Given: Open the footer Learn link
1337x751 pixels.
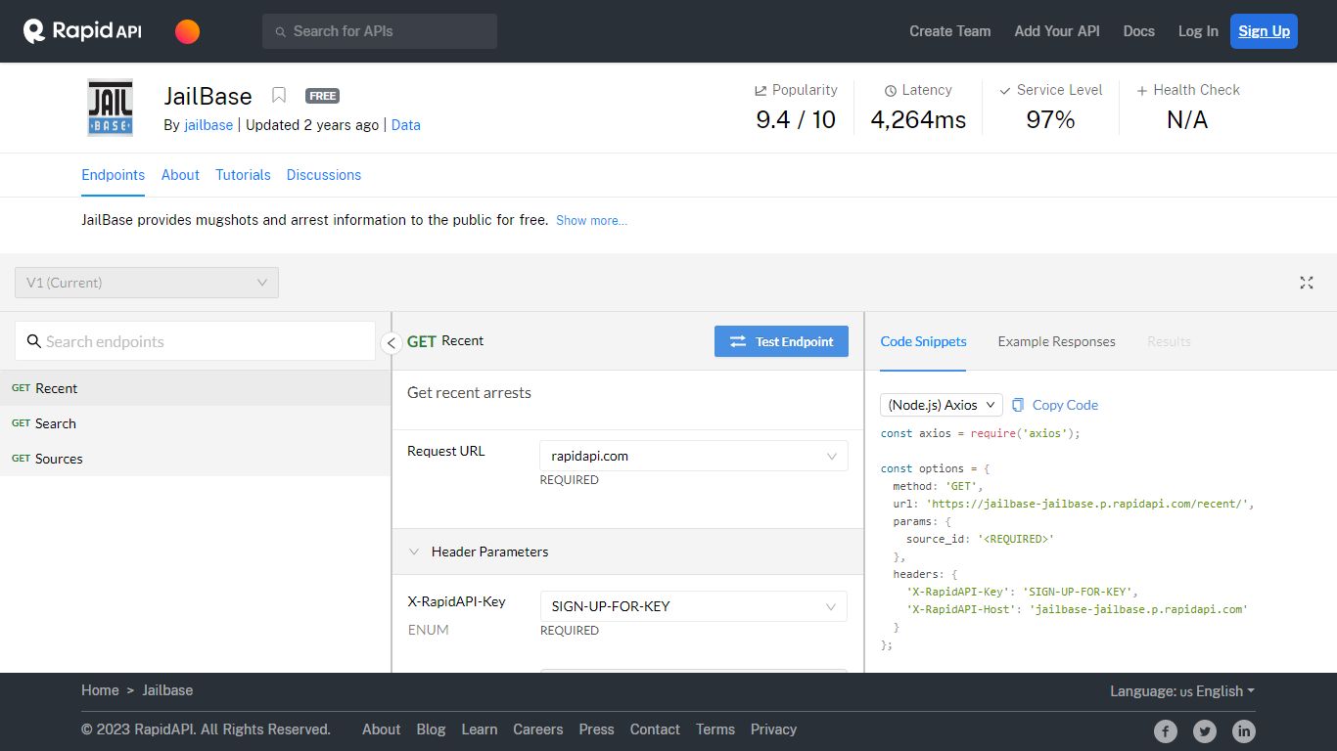Looking at the screenshot, I should tap(480, 729).
